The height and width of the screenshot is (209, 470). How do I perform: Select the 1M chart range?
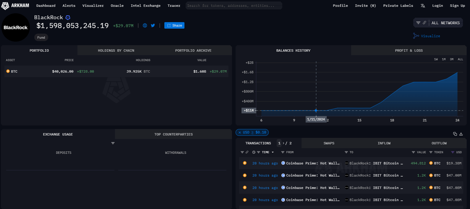click(x=444, y=59)
